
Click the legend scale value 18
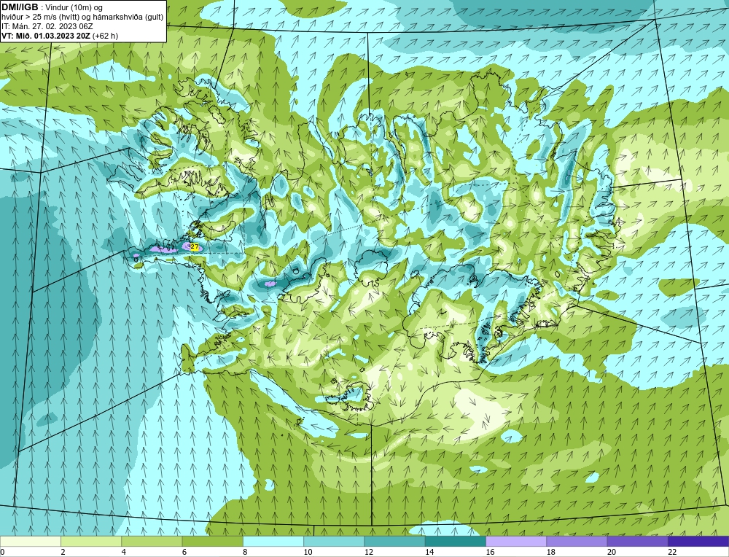click(x=550, y=552)
